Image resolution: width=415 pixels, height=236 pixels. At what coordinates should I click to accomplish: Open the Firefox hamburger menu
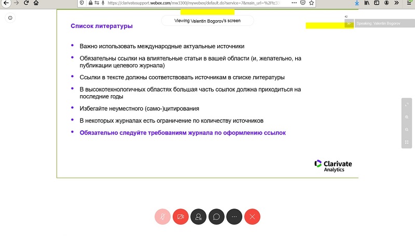pos(408,3)
